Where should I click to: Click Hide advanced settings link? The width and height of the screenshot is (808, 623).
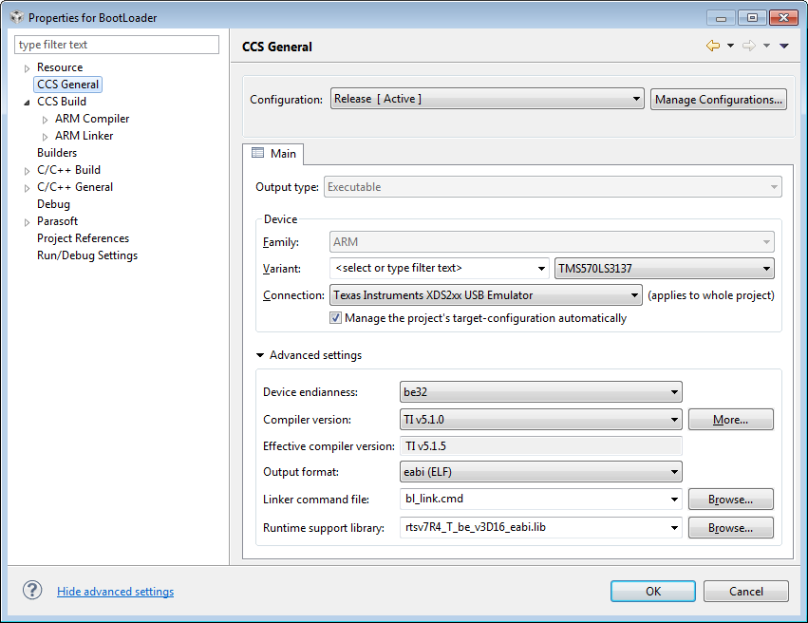tap(116, 591)
